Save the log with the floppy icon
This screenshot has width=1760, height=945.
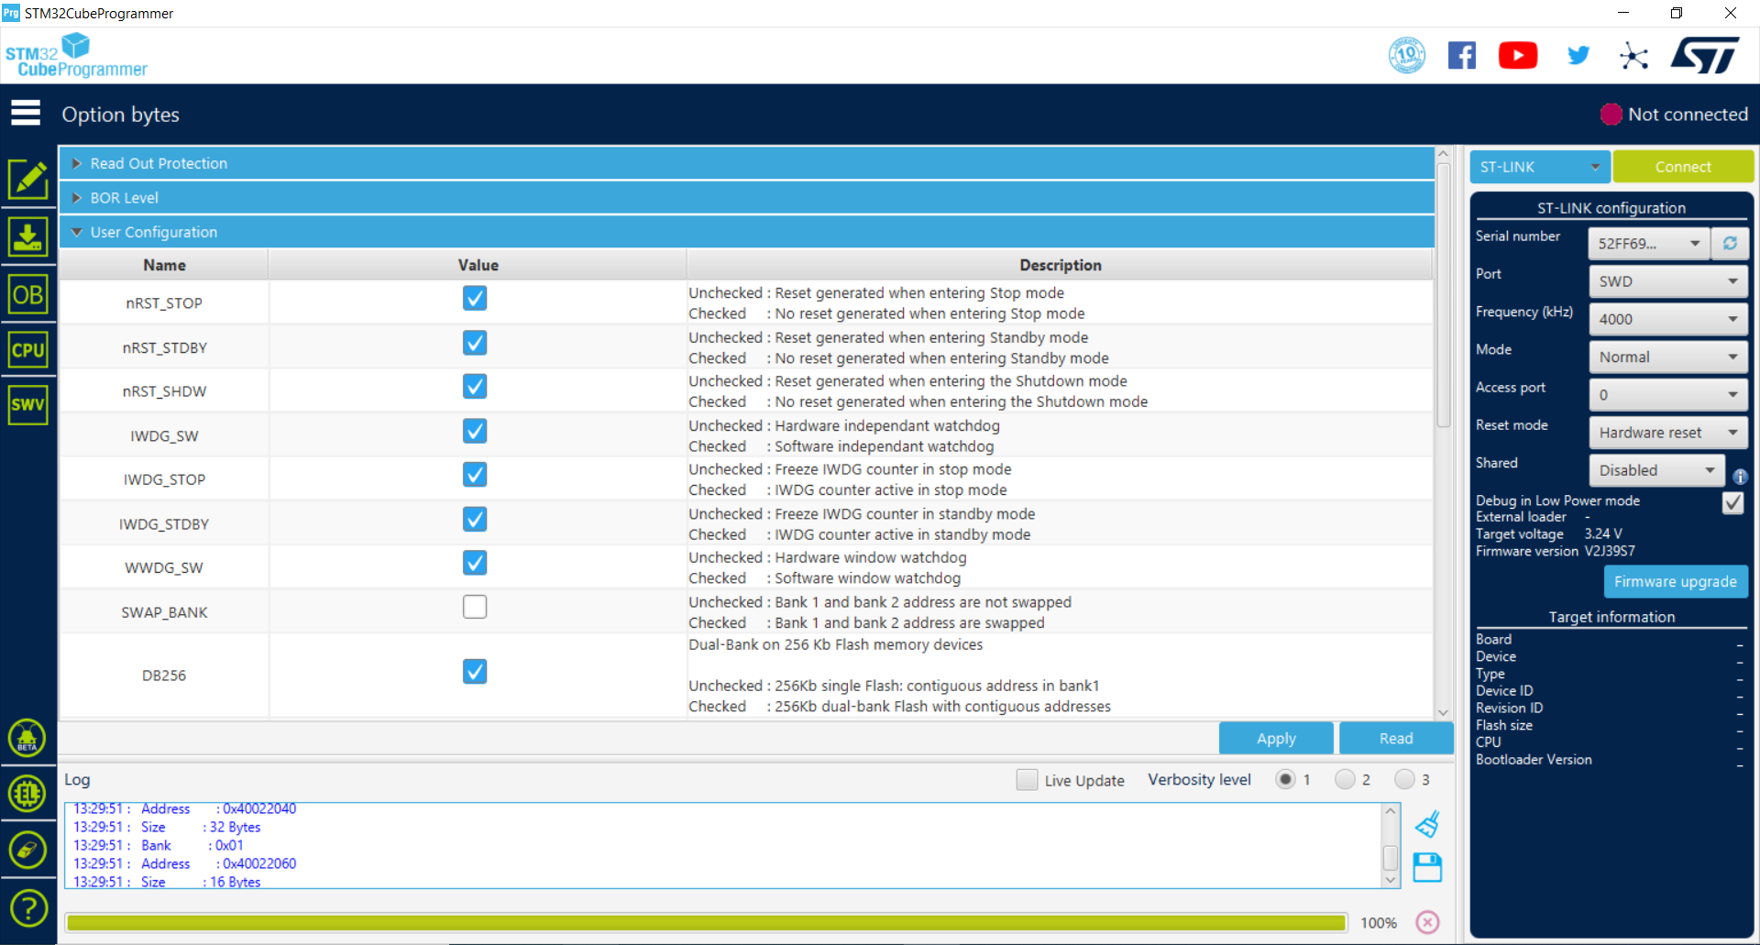click(1427, 867)
